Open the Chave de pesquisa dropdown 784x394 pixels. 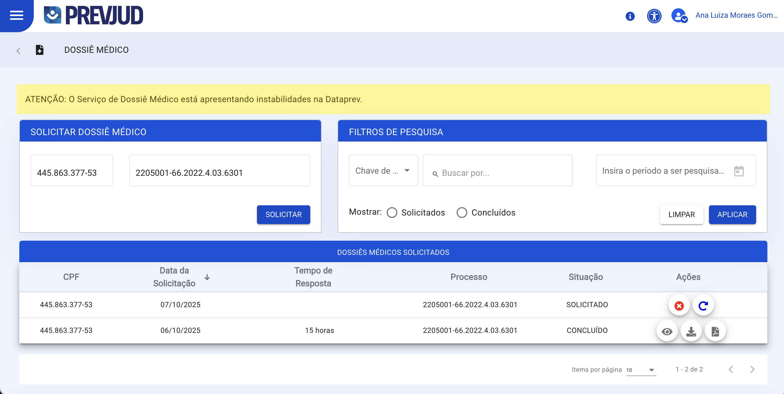tap(383, 170)
